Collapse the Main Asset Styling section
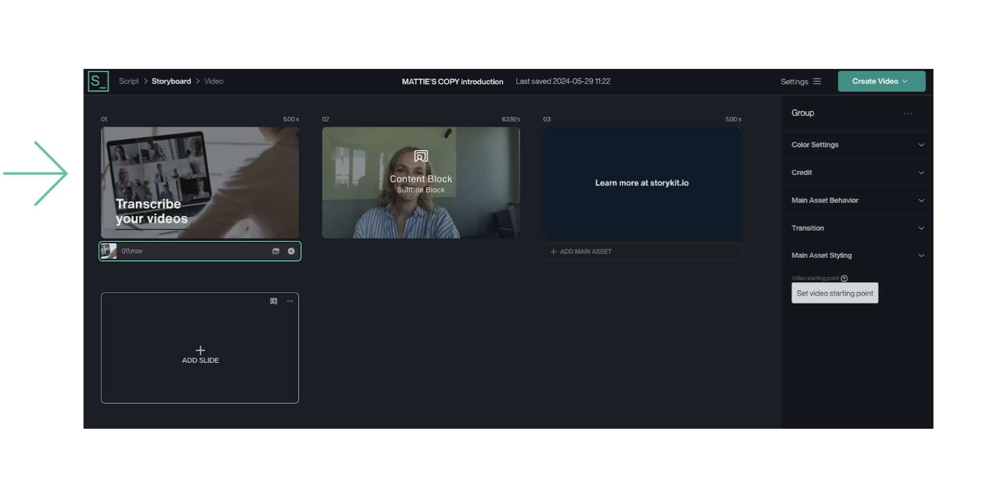The image size is (1000, 491). [857, 255]
